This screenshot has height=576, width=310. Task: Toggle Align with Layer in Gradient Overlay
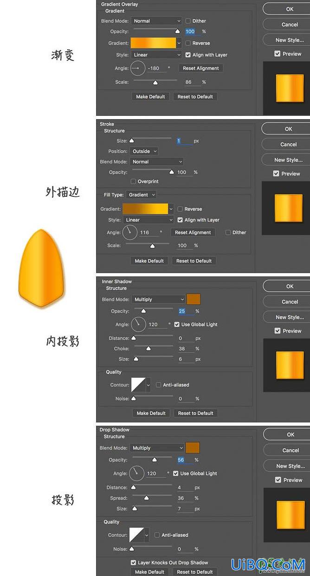[x=188, y=55]
